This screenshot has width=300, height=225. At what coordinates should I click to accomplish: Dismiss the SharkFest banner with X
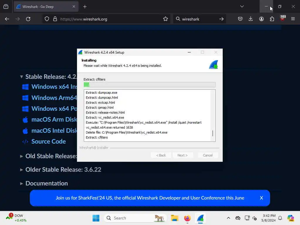(x=262, y=198)
